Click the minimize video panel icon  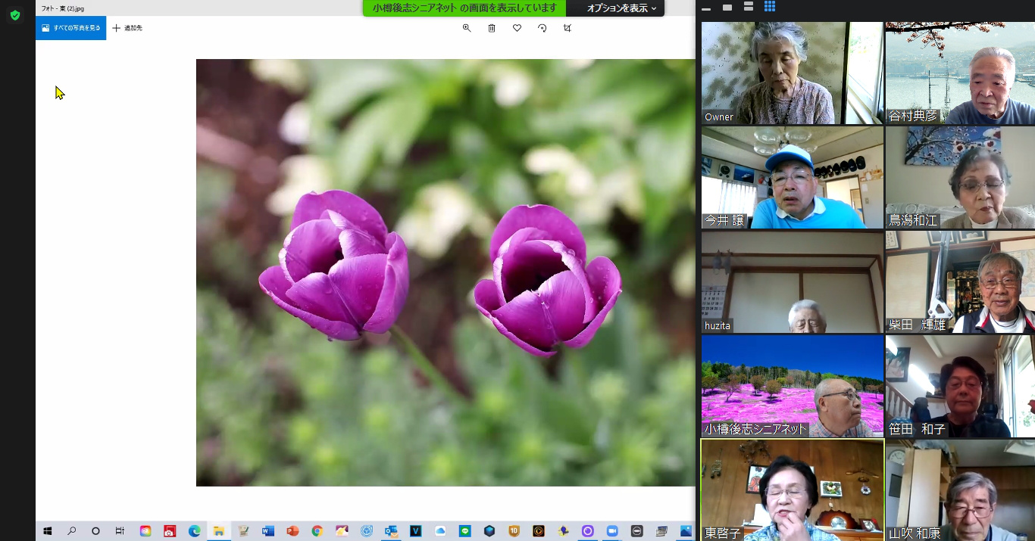tap(706, 9)
